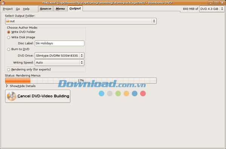226x149 pixels.
Task: Switch to the Output tab
Action: (75, 8)
